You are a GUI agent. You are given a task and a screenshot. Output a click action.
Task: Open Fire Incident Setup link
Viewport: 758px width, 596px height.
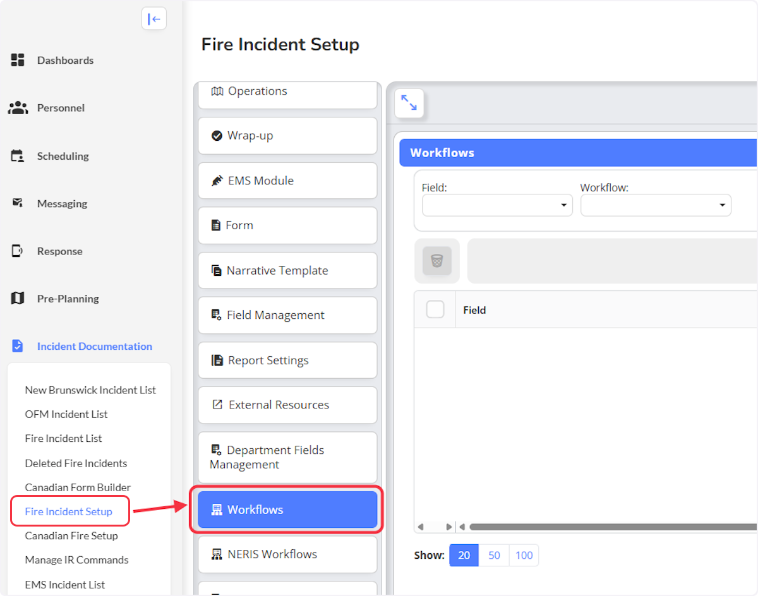point(69,511)
